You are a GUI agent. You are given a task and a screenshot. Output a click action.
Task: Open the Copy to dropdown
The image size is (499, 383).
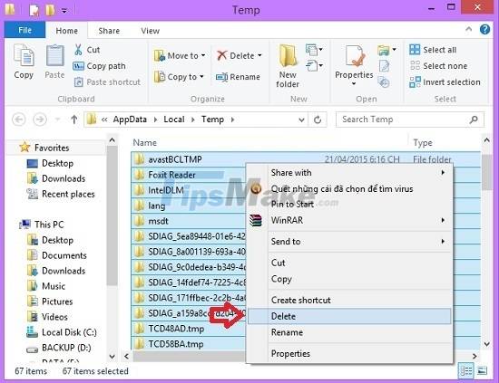click(x=179, y=77)
